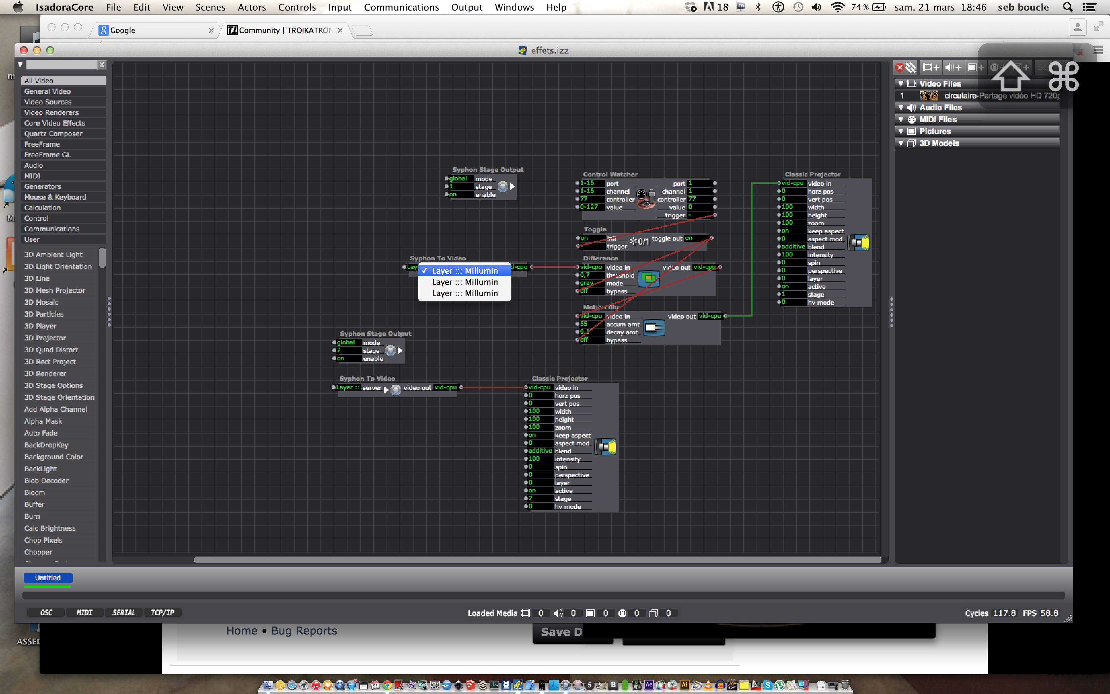Click the add video file button

tap(931, 67)
